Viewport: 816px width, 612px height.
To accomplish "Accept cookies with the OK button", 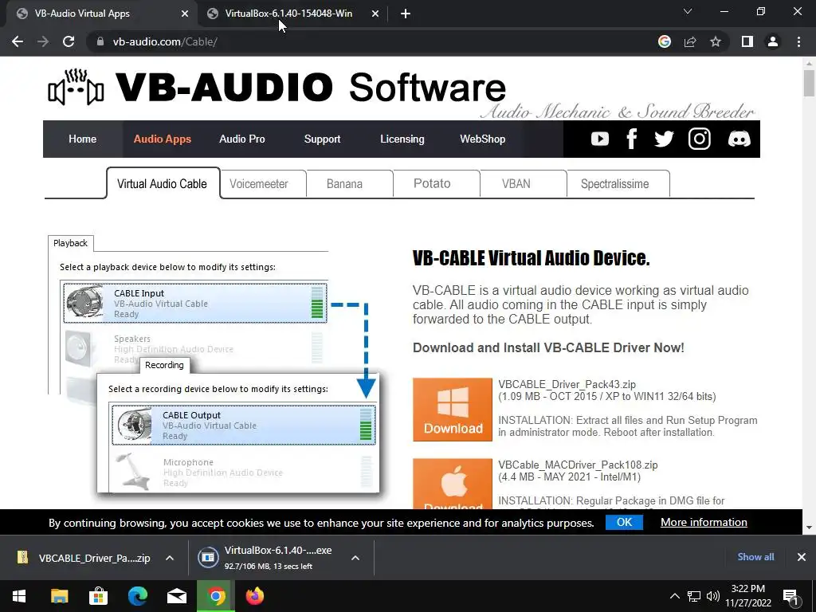I will [624, 522].
